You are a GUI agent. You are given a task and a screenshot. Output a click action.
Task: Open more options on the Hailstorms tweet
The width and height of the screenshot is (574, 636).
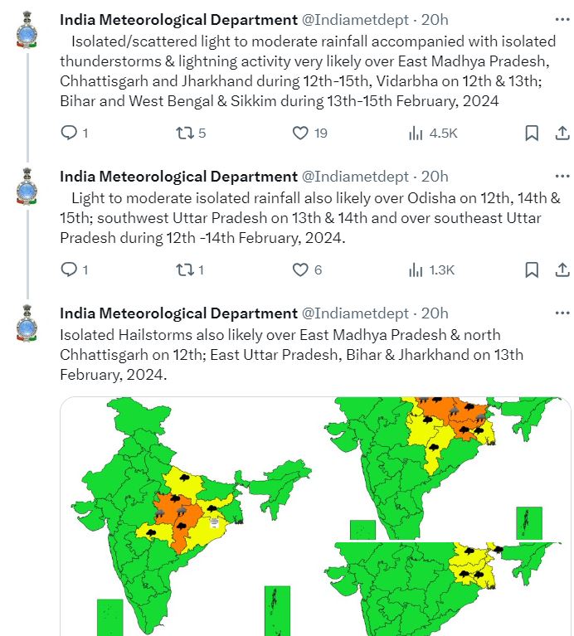tap(562, 313)
